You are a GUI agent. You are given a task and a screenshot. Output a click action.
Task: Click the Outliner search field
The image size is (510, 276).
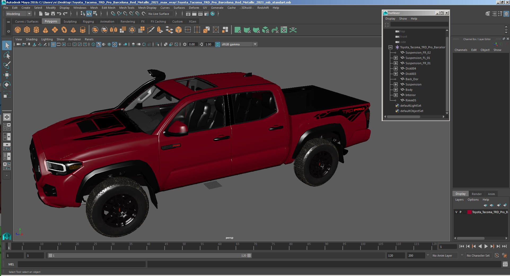[419, 25]
